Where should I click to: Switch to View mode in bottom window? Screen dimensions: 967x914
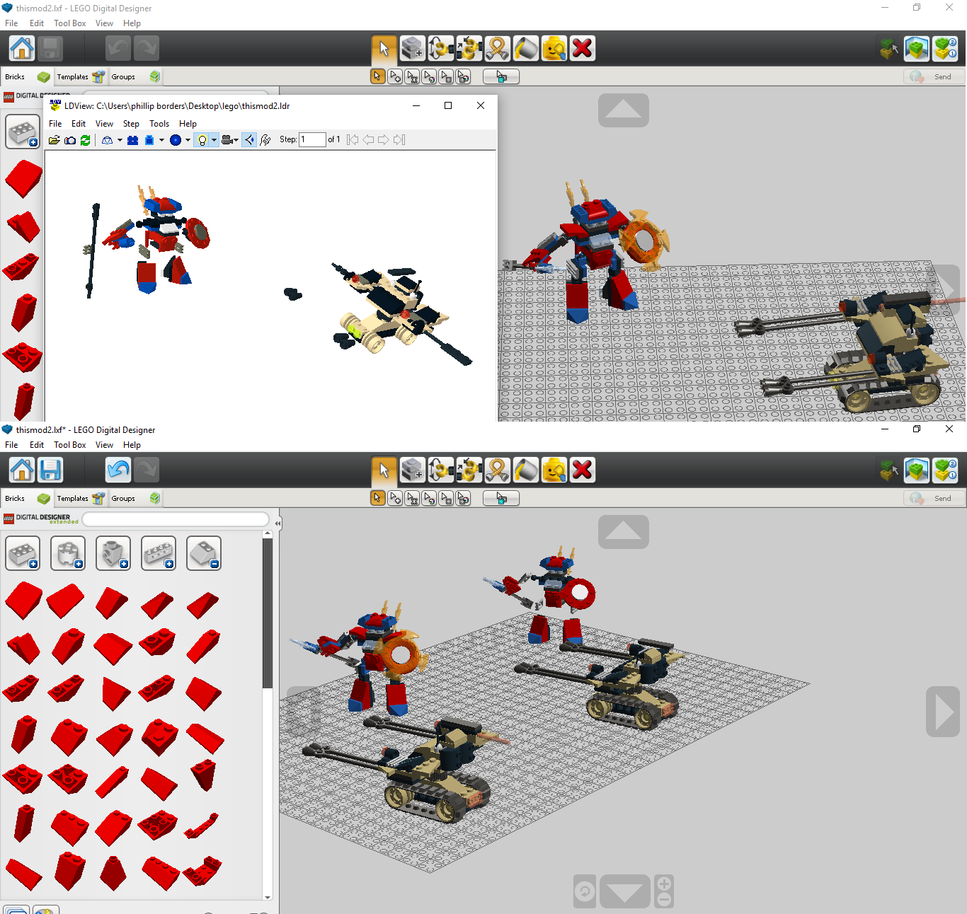pos(917,470)
